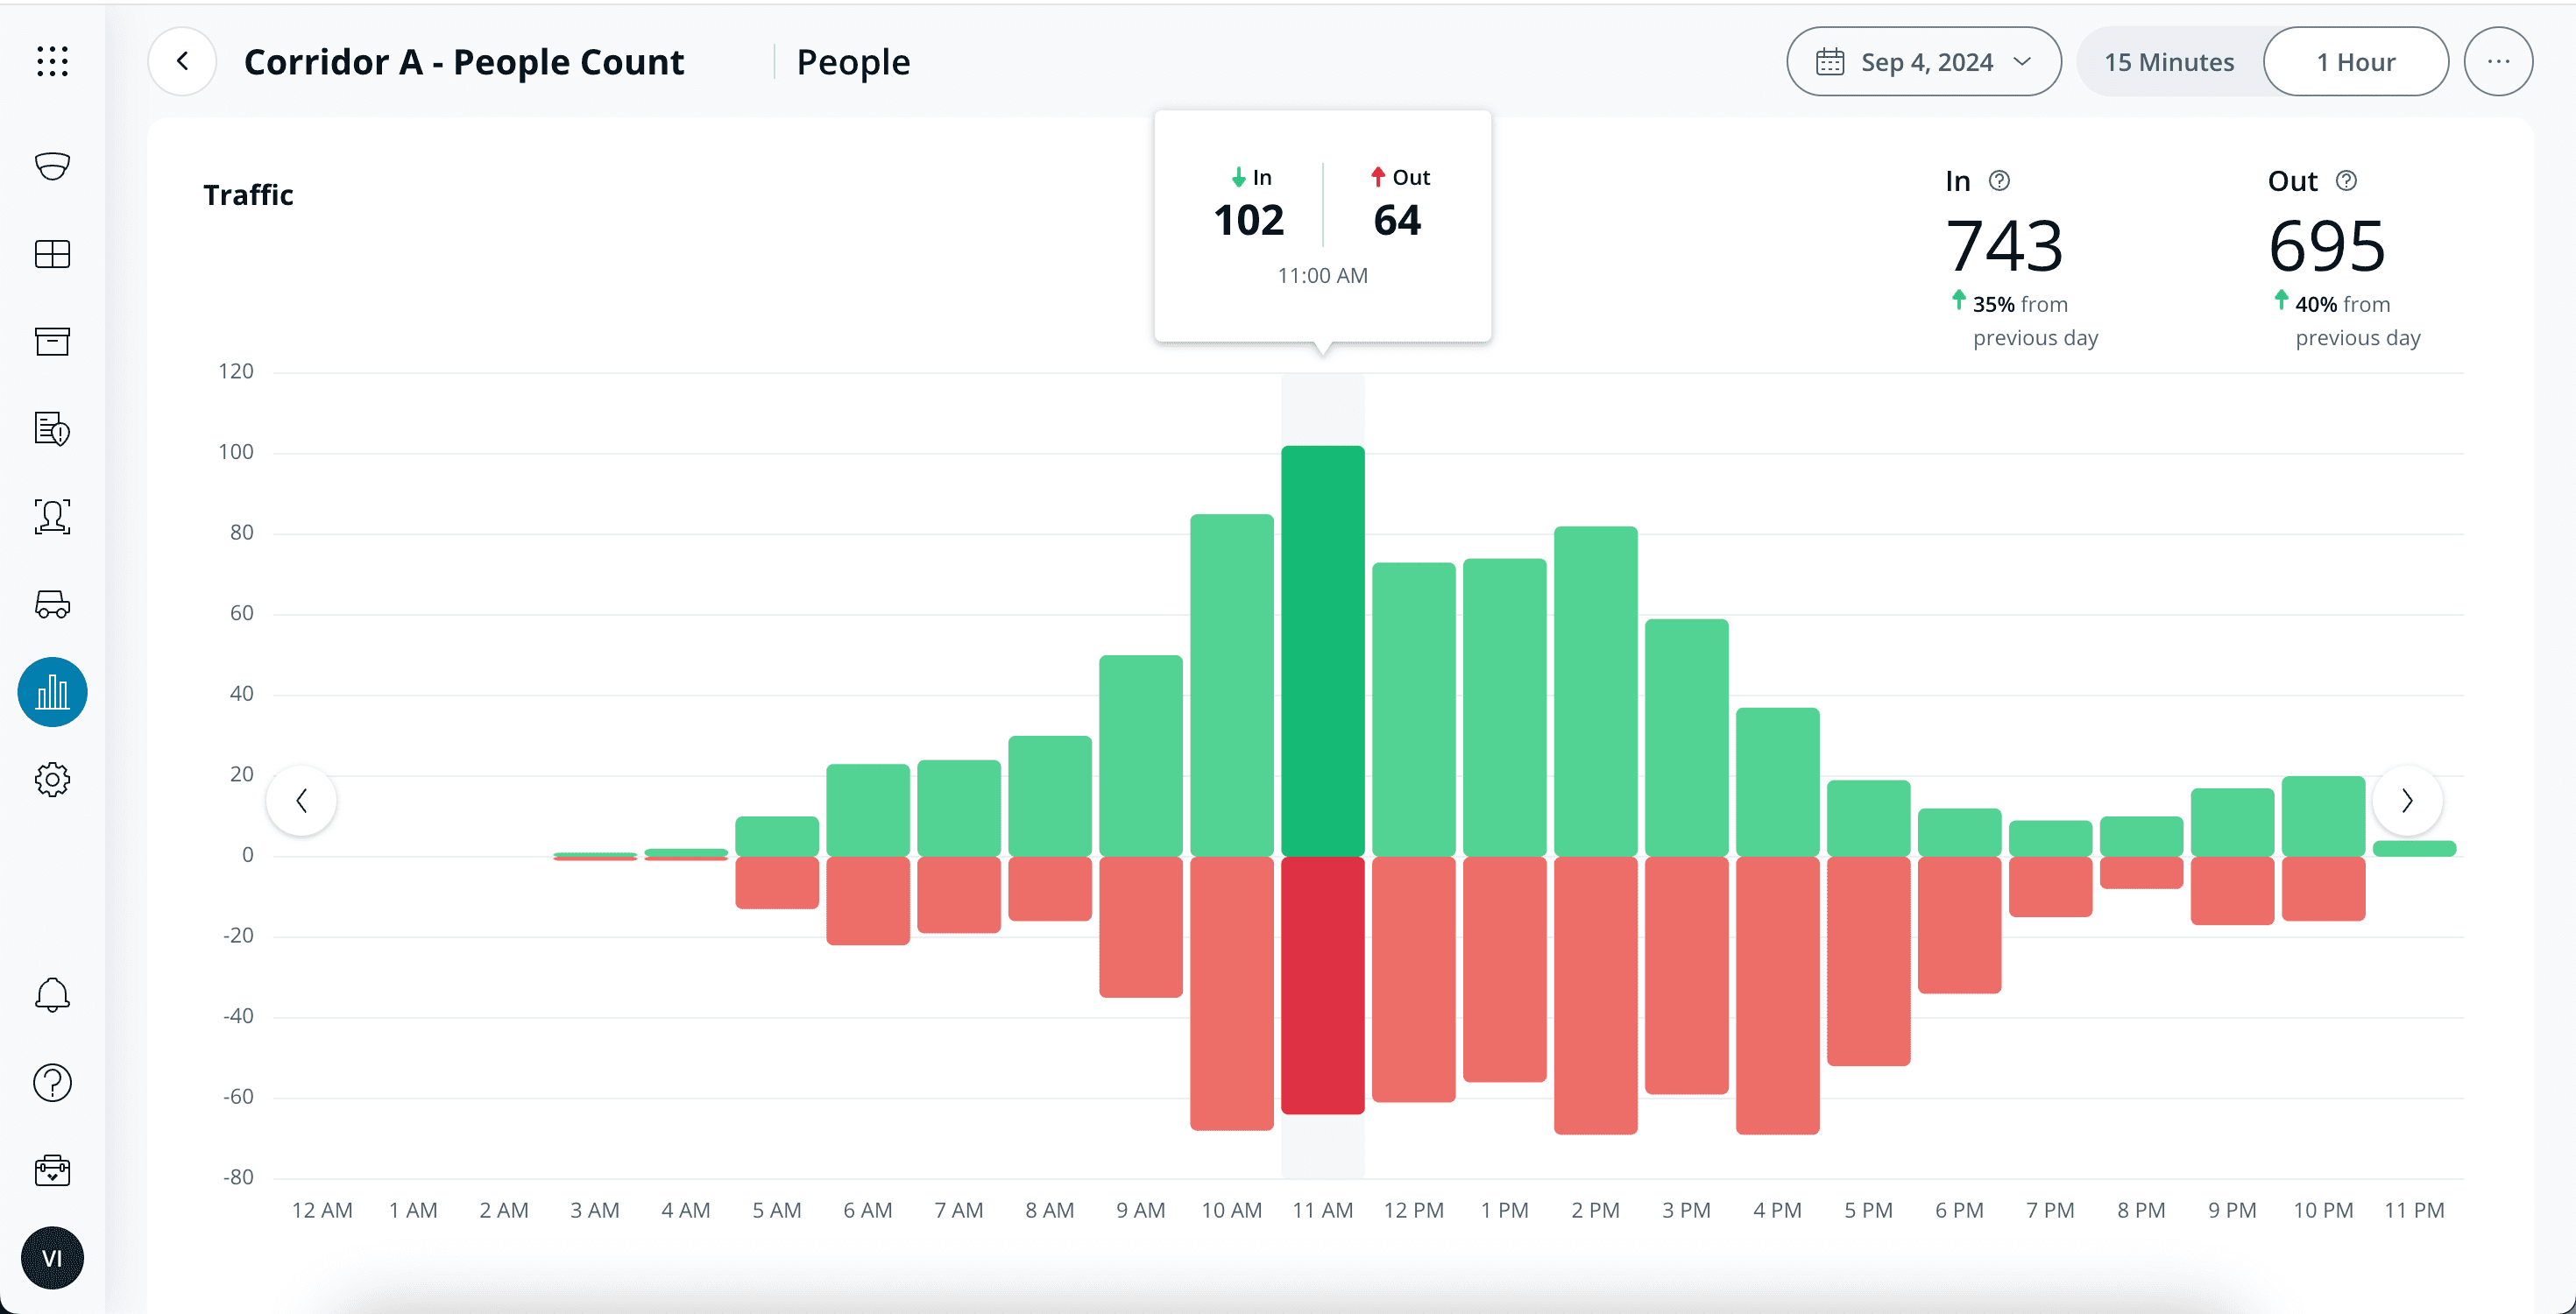This screenshot has width=2576, height=1314.
Task: Select the 1 Hour interval
Action: click(x=2355, y=62)
